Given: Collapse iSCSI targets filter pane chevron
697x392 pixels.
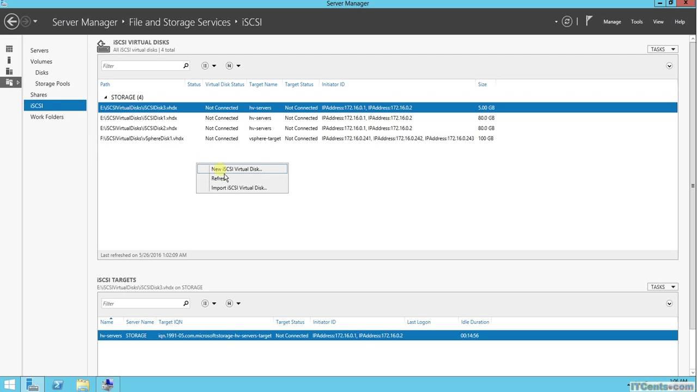Looking at the screenshot, I should (669, 304).
